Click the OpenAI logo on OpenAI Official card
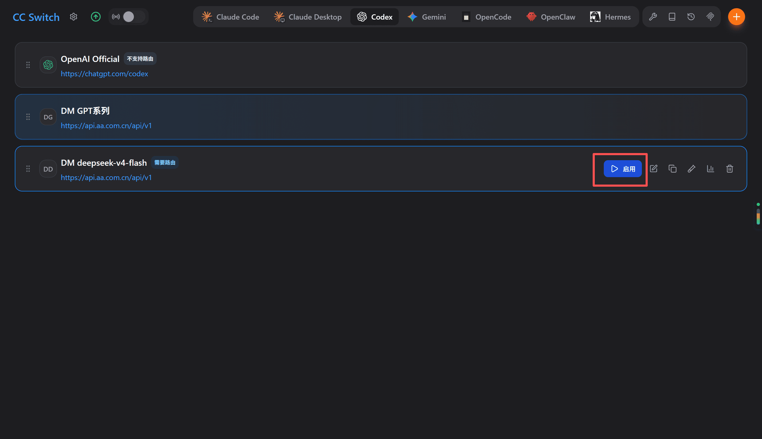The width and height of the screenshot is (762, 439). pyautogui.click(x=48, y=65)
